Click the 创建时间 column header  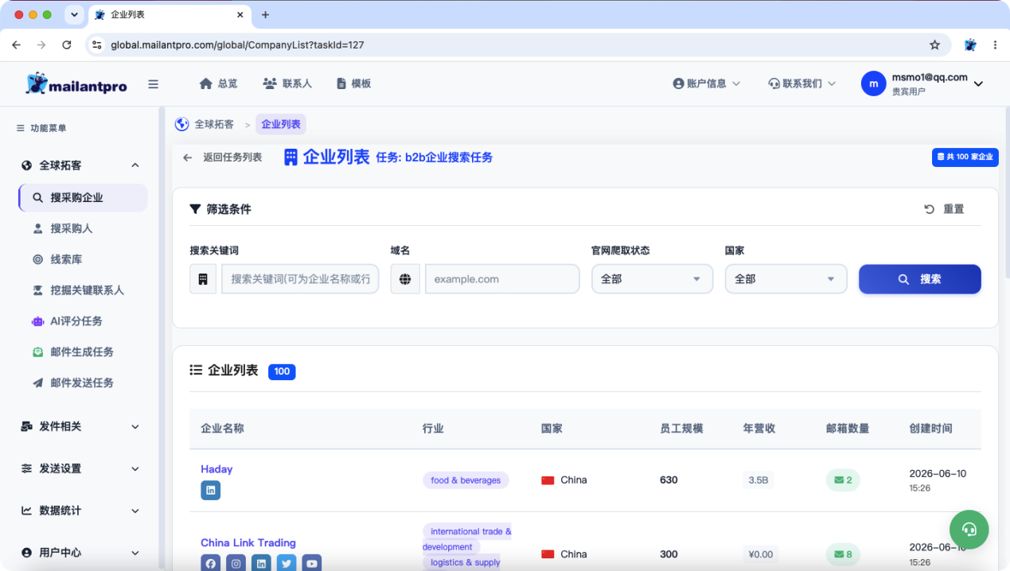pos(930,428)
